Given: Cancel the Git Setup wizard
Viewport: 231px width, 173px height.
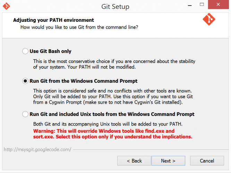Looking at the screenshot, I should coord(207,161).
